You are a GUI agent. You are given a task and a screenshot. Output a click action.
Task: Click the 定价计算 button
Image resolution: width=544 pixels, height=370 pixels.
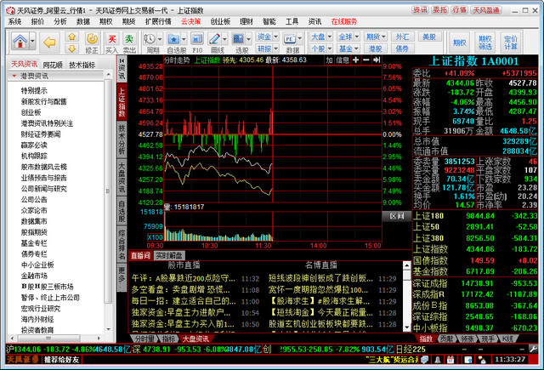510,43
